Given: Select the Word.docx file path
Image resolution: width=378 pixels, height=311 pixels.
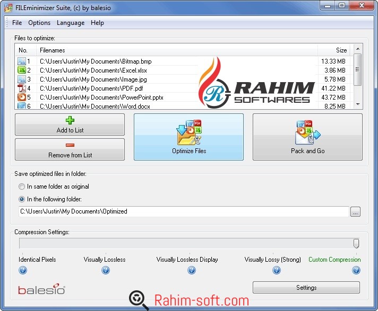Looking at the screenshot, I should point(95,106).
